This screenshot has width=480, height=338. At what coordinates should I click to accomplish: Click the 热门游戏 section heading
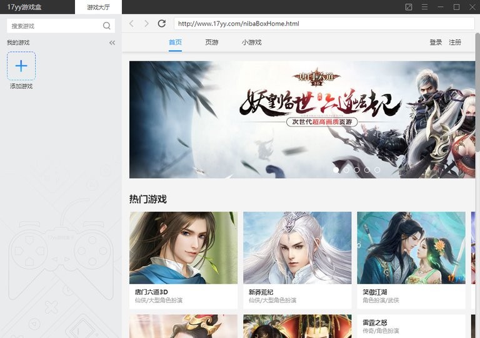coord(148,200)
